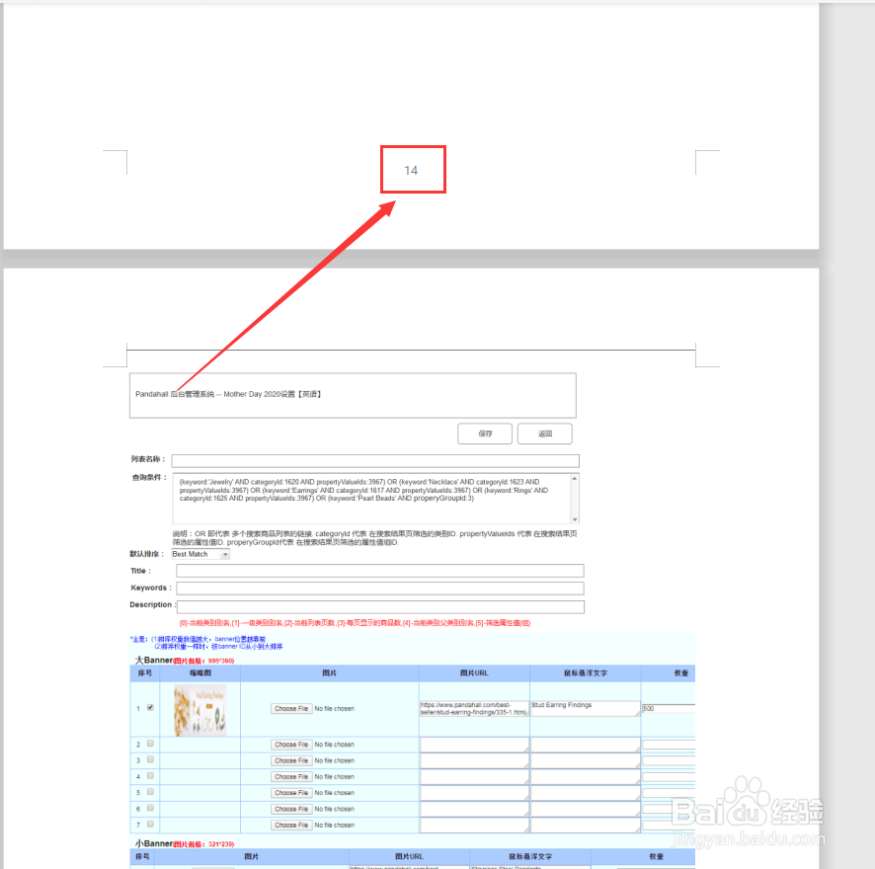This screenshot has height=869, width=875.
Task: Click the 缩略图 column header
Action: pos(200,673)
